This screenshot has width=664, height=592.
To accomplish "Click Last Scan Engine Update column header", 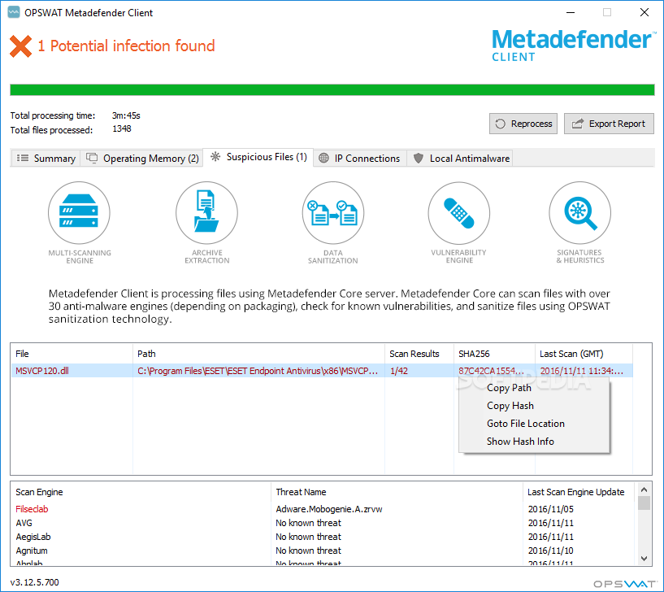I will coord(579,492).
